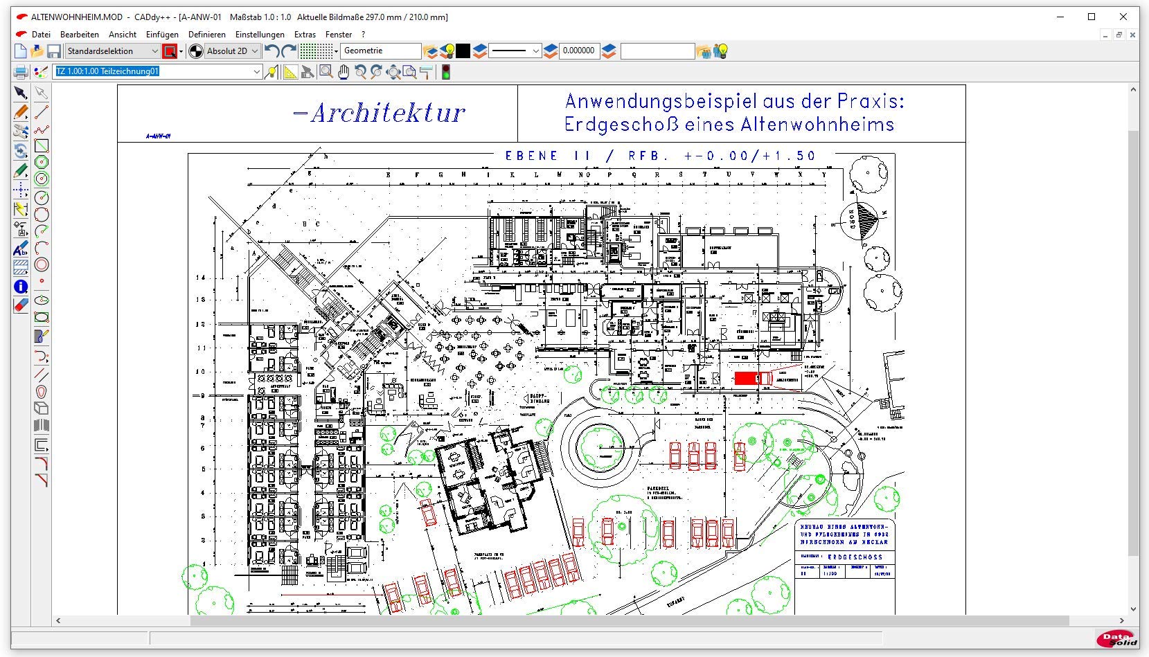Save drawing with the floppy disk icon
This screenshot has height=657, width=1149.
[54, 51]
